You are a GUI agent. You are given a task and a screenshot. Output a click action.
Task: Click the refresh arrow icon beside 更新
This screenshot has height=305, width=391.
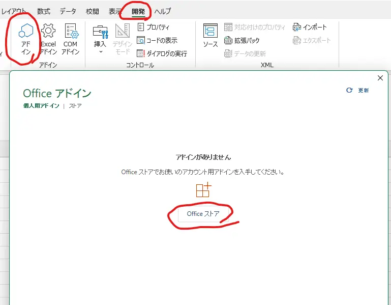[349, 90]
